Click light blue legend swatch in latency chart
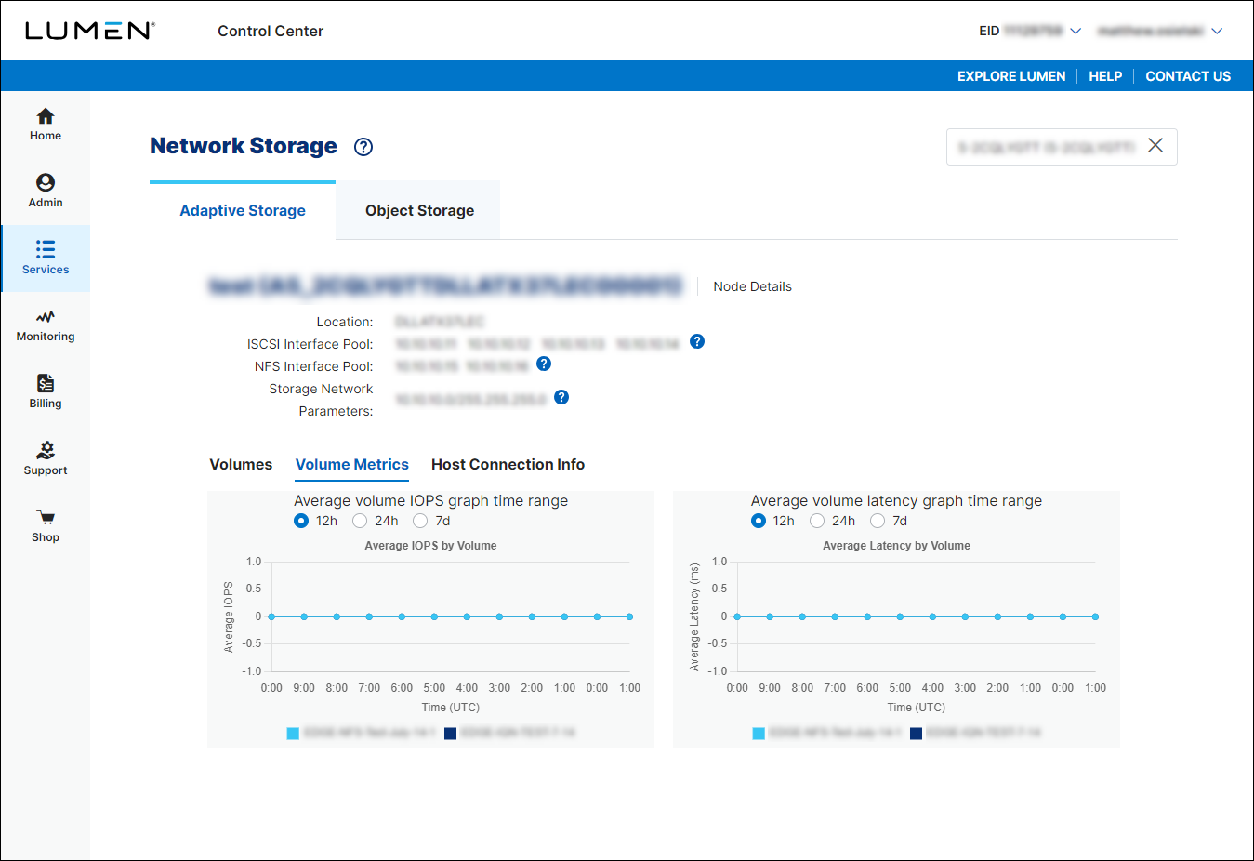Viewport: 1254px width, 861px height. pos(759,734)
